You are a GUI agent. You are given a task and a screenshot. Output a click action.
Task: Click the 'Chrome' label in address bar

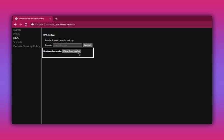(39, 24)
